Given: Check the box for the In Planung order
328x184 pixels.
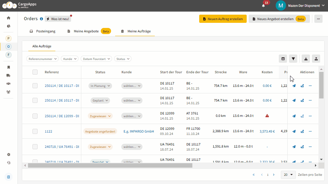Looking at the screenshot, I should click(x=35, y=86).
